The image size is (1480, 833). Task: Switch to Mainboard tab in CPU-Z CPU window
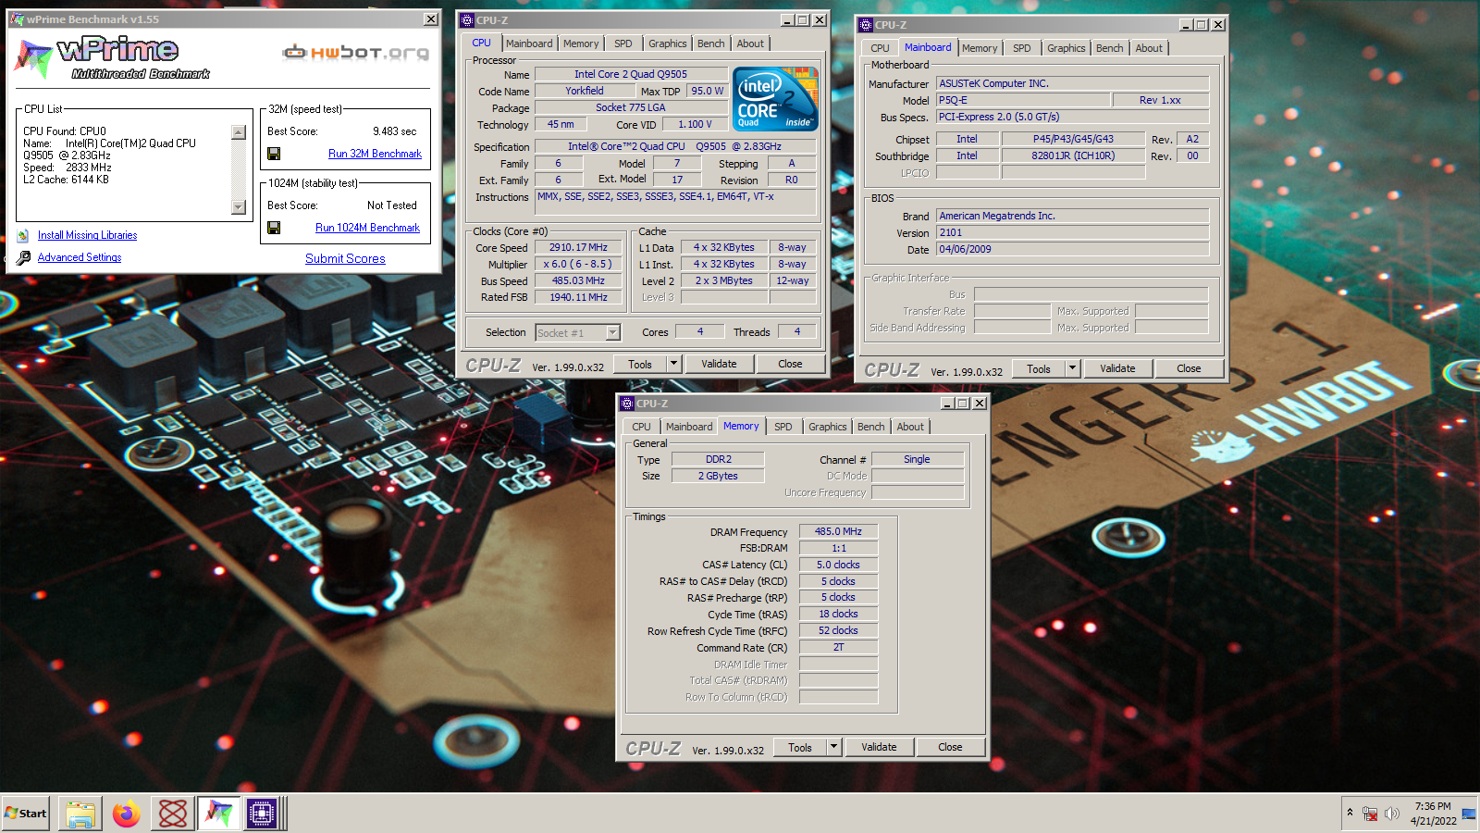click(x=529, y=44)
